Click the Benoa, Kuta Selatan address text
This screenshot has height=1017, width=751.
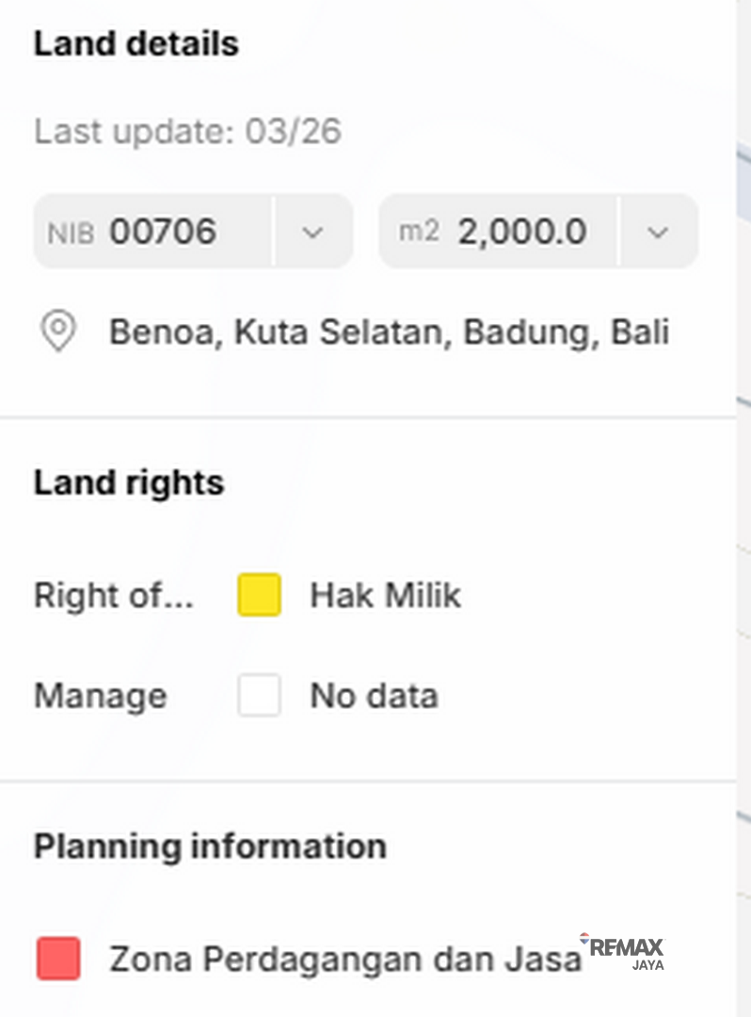point(389,332)
